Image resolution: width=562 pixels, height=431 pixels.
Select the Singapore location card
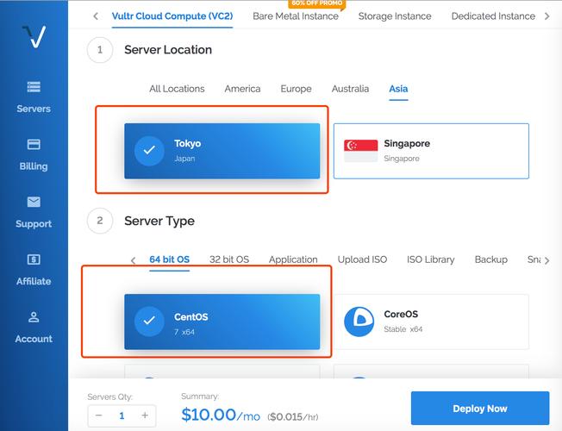pos(431,151)
